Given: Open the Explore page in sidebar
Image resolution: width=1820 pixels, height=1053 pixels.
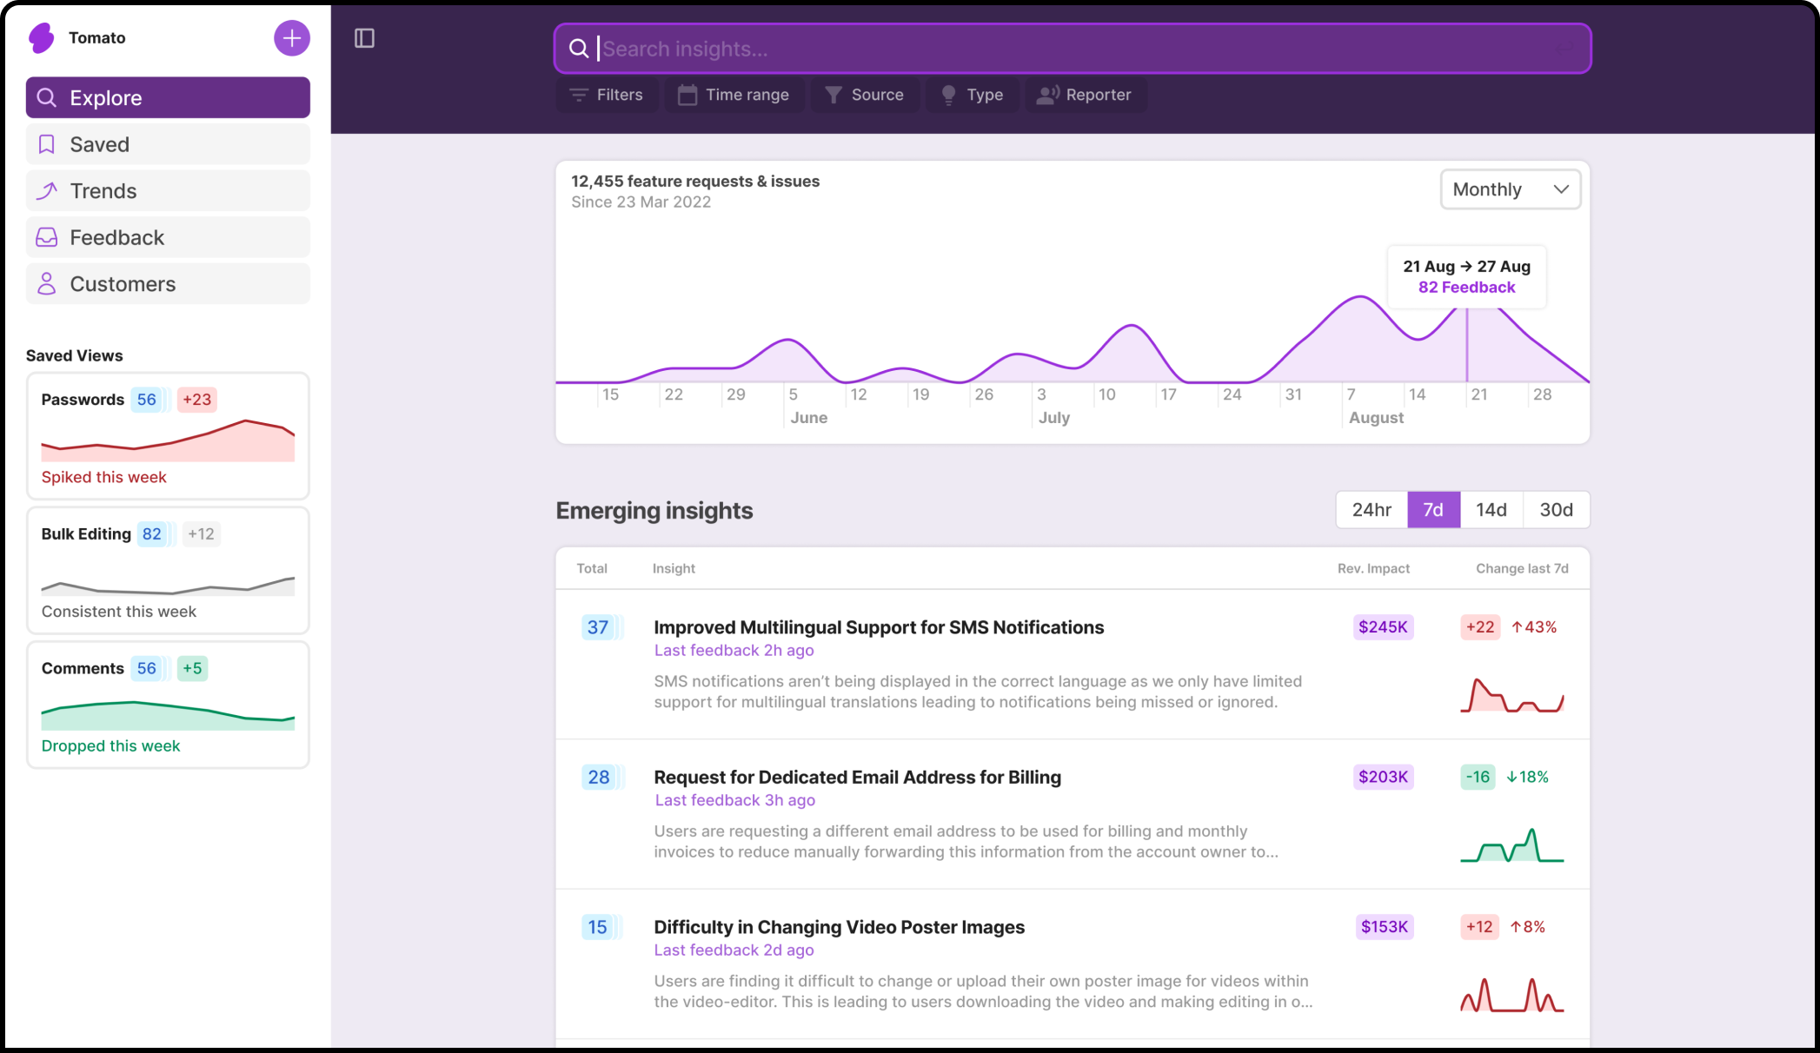Looking at the screenshot, I should (x=168, y=97).
